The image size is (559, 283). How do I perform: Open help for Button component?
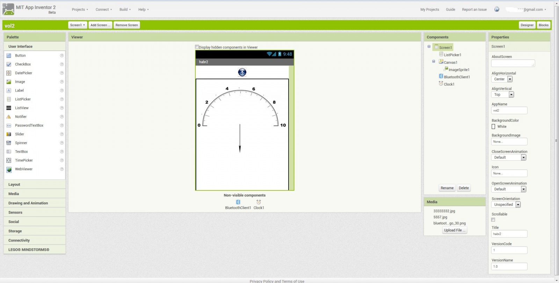62,56
